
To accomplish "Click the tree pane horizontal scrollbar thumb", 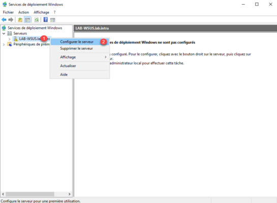I will pyautogui.click(x=30, y=194).
